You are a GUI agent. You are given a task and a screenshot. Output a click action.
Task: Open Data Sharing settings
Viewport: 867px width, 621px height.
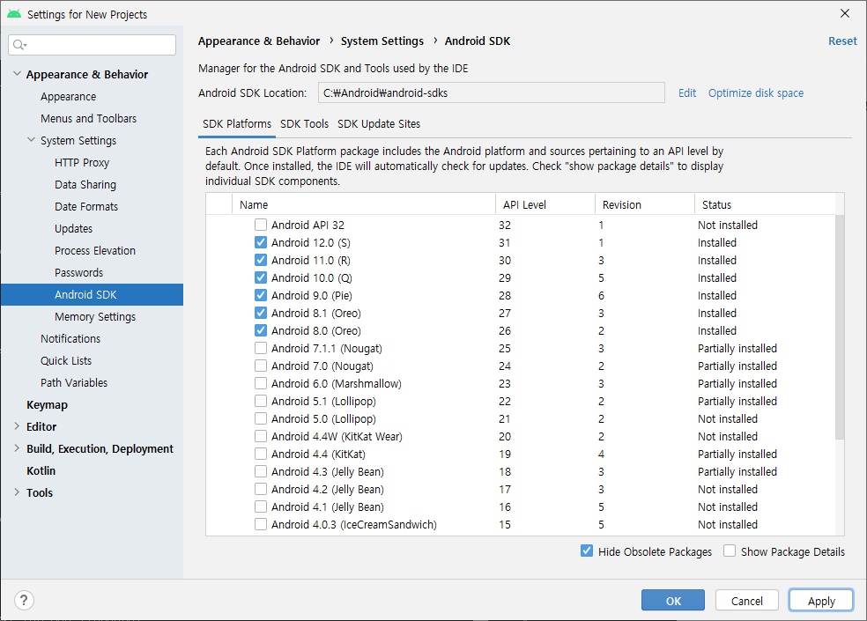(x=85, y=185)
